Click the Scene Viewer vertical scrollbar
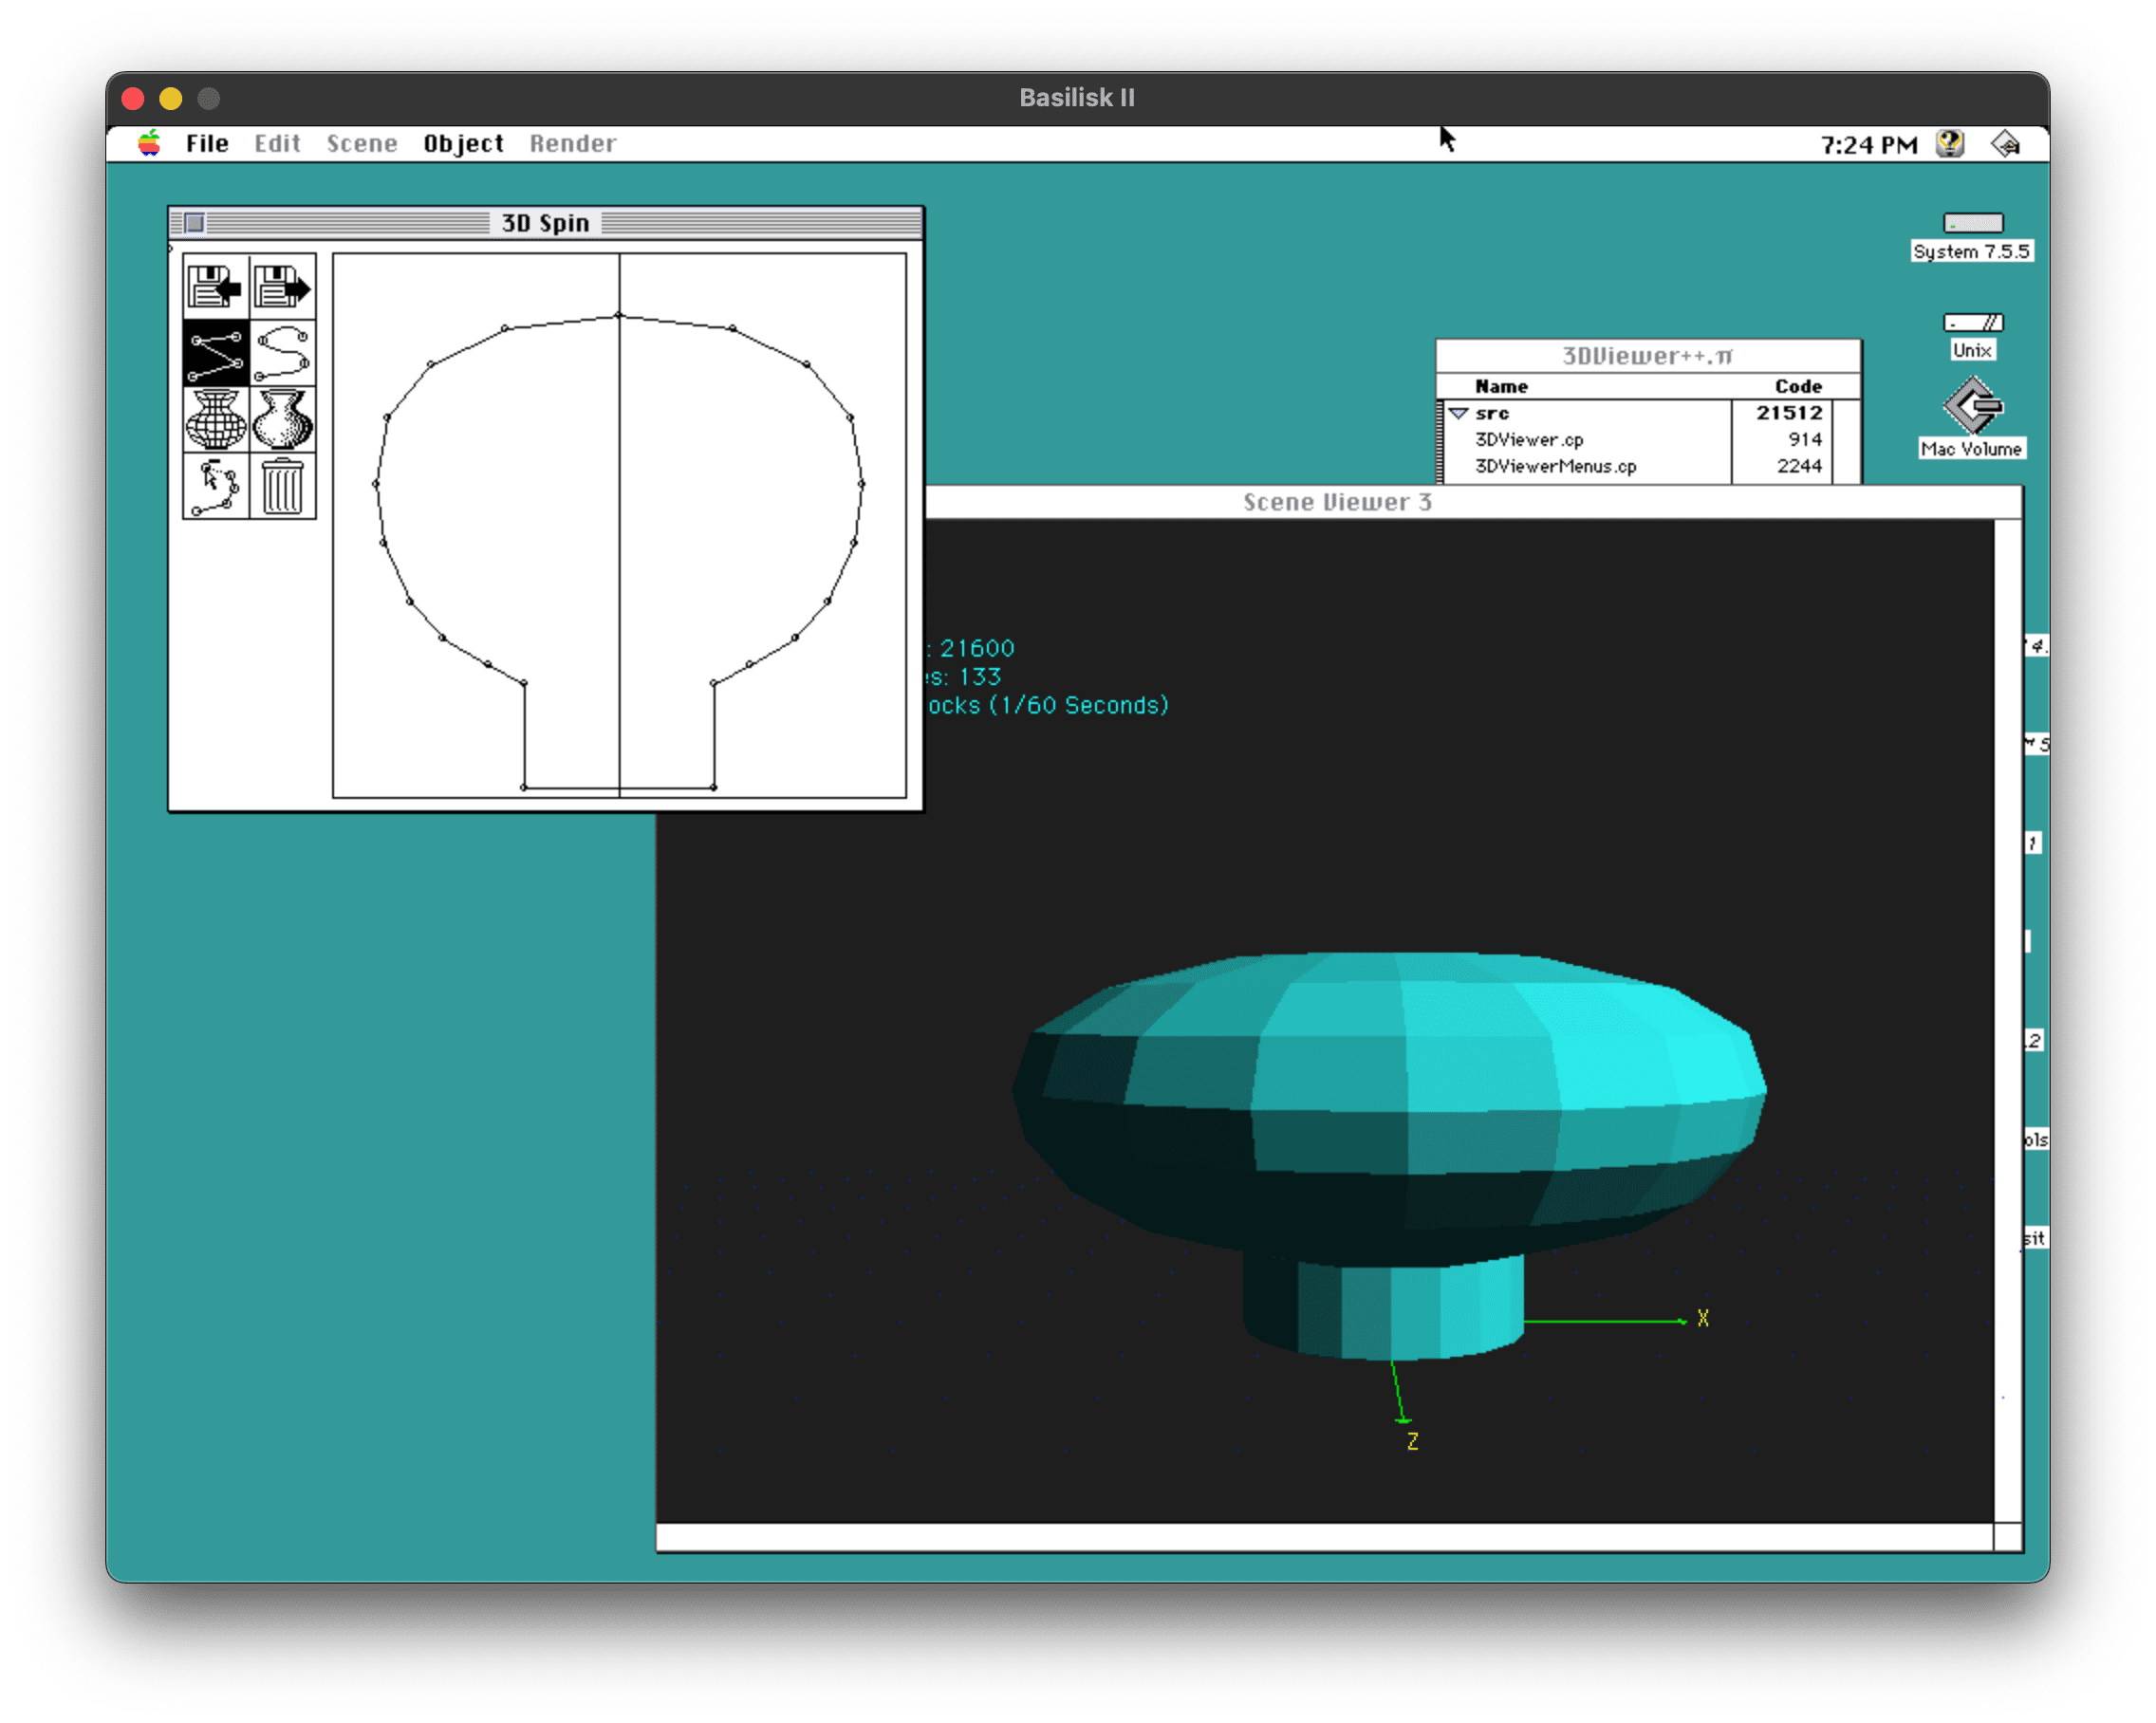The width and height of the screenshot is (2156, 1723). click(x=2007, y=1020)
